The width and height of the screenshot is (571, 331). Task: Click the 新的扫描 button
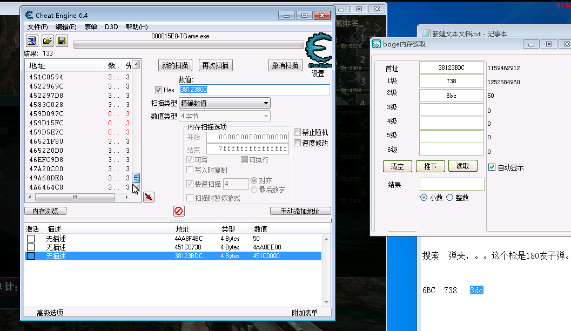(x=175, y=65)
